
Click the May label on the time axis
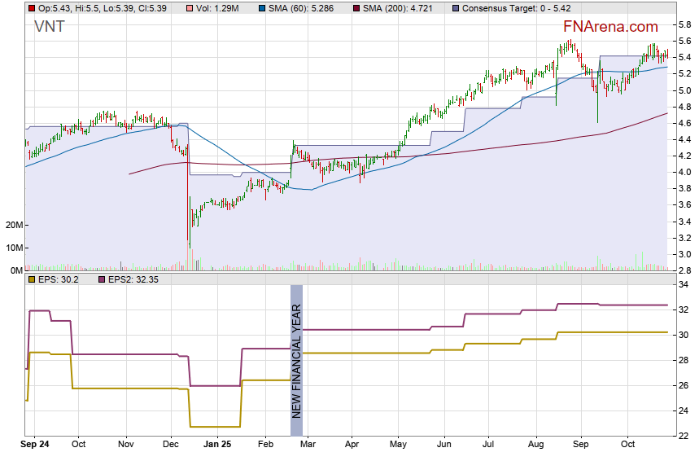[398, 445]
